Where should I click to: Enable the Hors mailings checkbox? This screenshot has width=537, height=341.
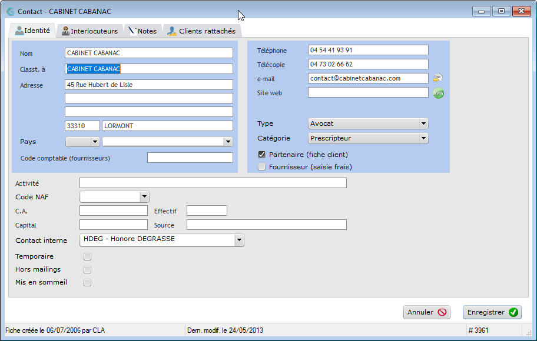point(87,269)
